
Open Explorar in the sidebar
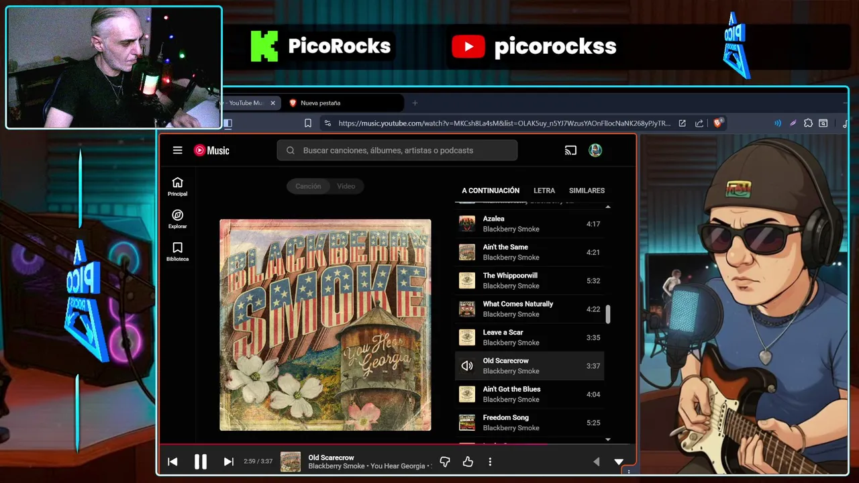(x=178, y=219)
